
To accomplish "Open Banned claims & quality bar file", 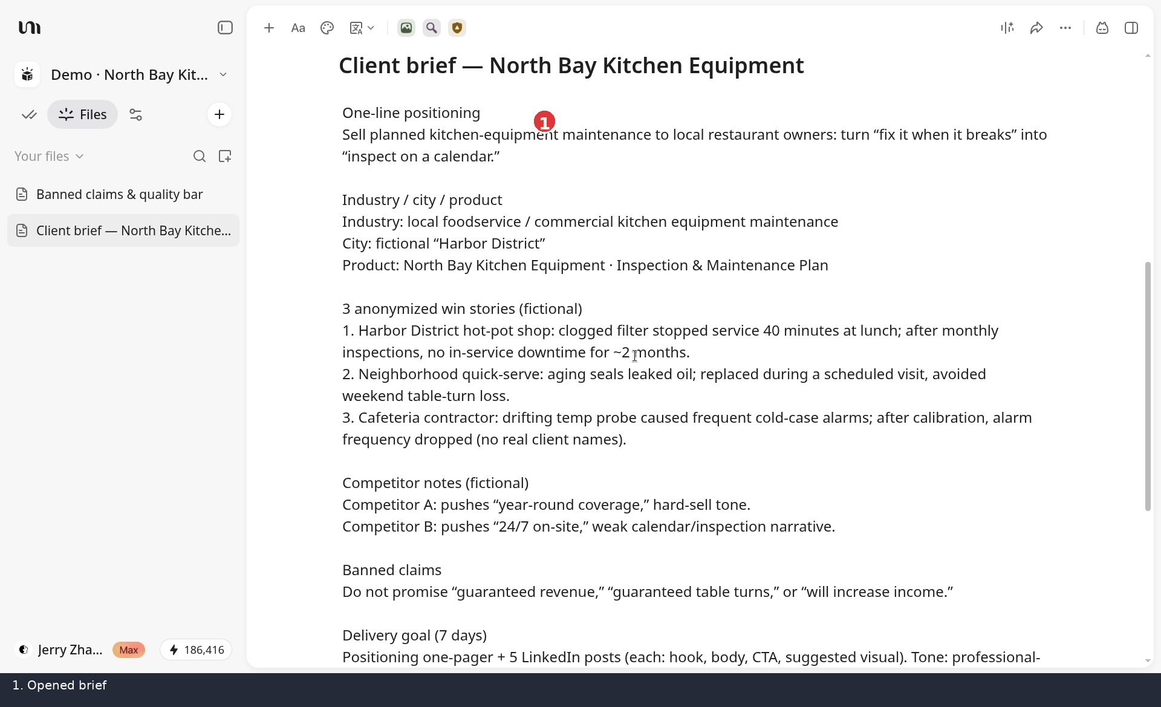I will (123, 194).
